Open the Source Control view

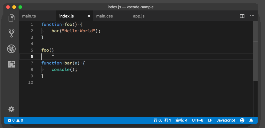[11, 33]
